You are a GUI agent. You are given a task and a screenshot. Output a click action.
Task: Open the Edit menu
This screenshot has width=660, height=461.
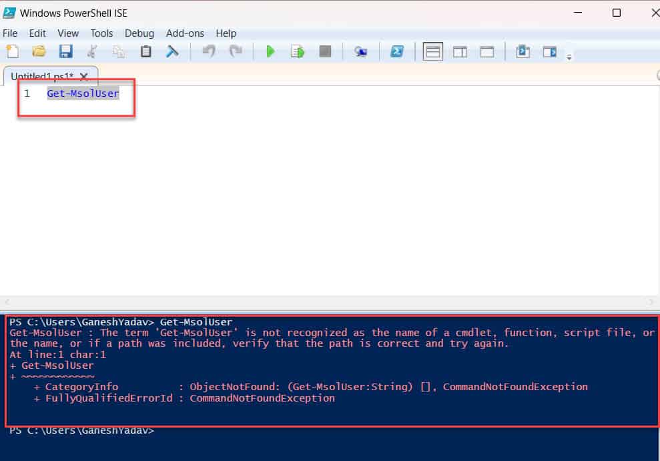pos(37,33)
